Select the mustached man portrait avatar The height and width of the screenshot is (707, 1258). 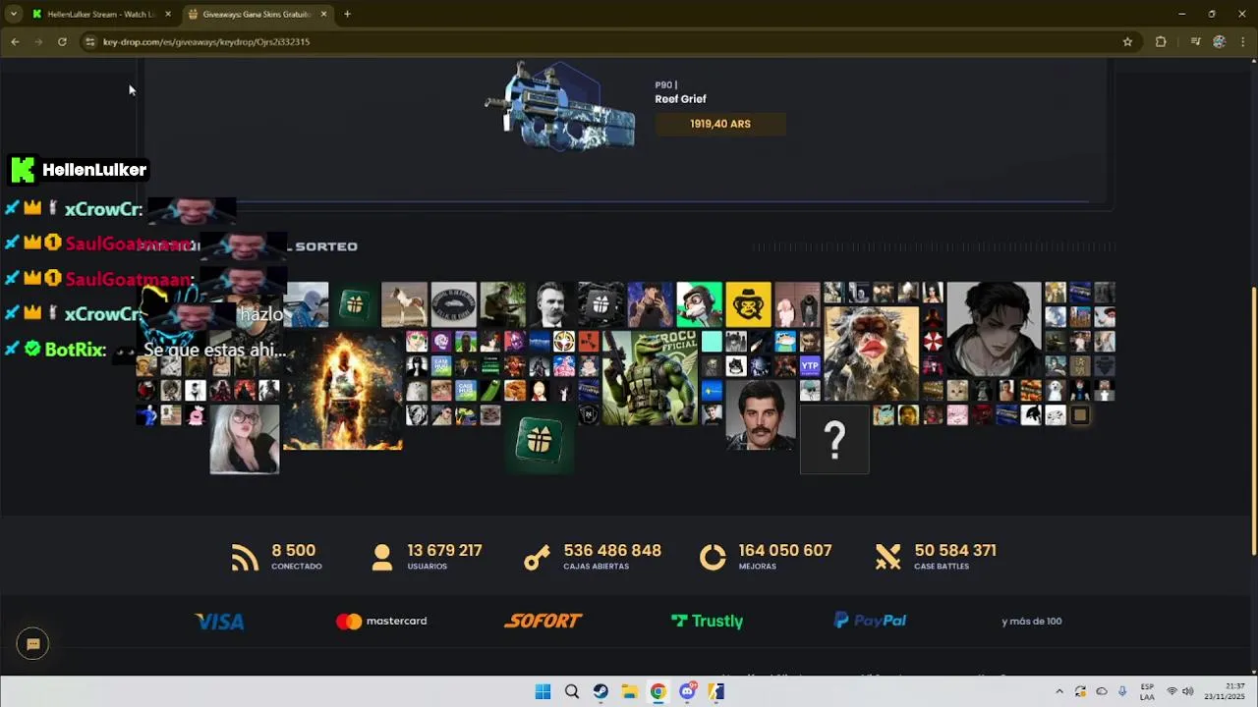coord(761,414)
